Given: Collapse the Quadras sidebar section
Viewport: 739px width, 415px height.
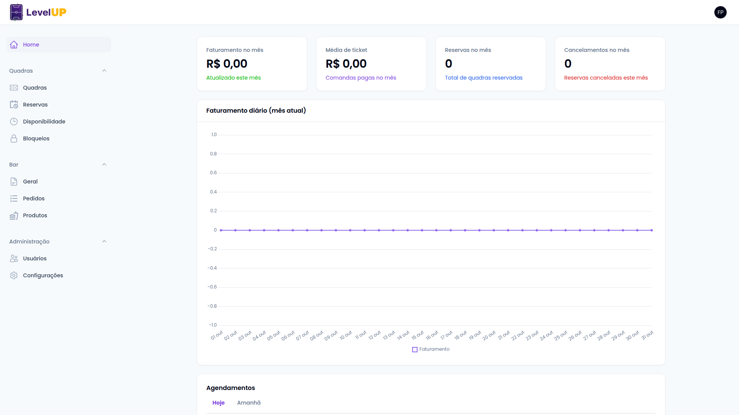Looking at the screenshot, I should (104, 71).
